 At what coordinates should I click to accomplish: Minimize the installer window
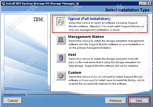coord(141,3)
